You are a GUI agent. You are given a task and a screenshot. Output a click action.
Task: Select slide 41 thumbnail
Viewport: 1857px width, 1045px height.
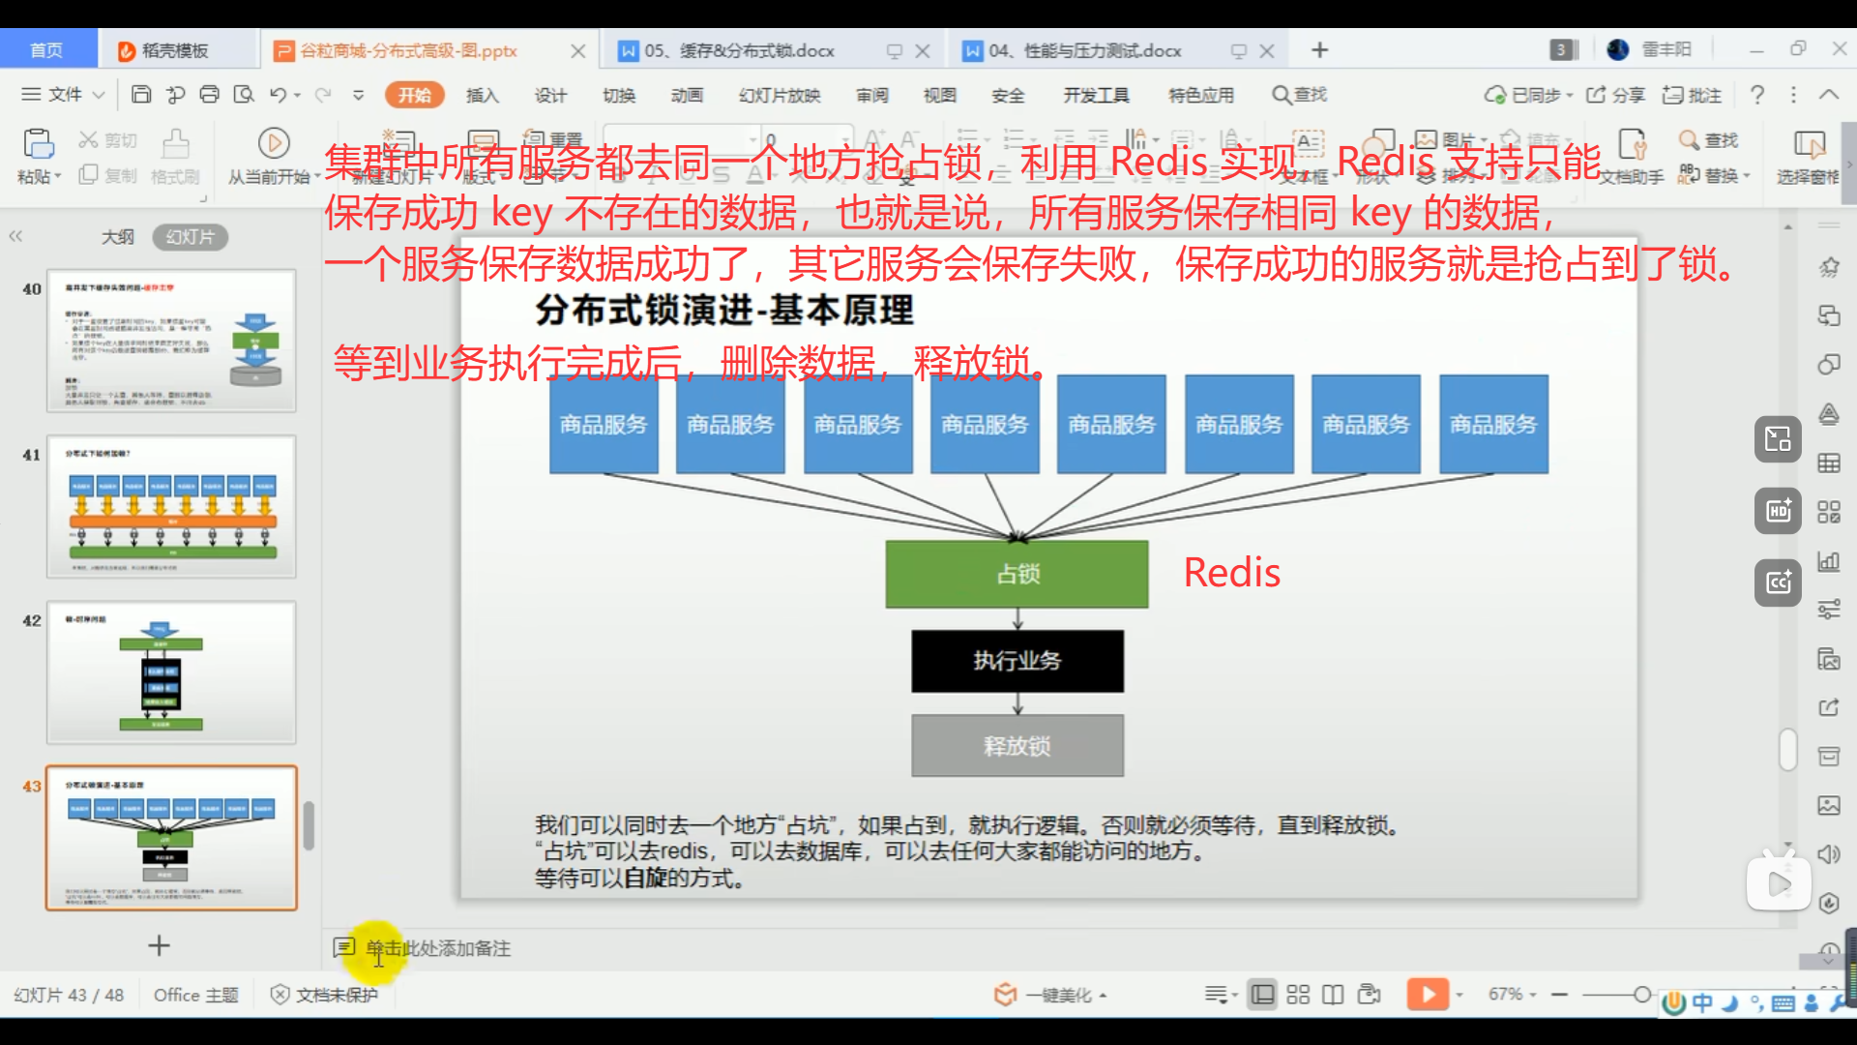171,506
